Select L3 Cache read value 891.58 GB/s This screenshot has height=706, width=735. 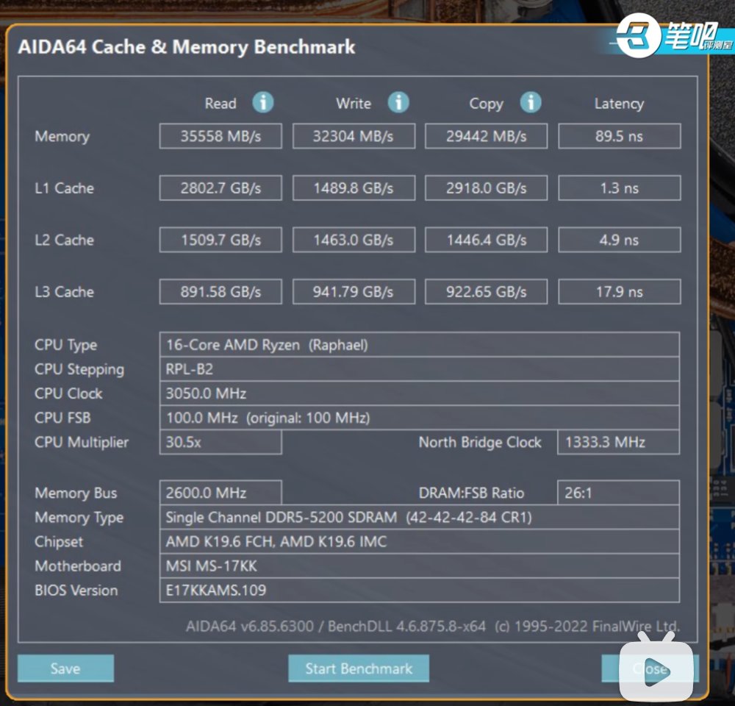click(x=220, y=292)
